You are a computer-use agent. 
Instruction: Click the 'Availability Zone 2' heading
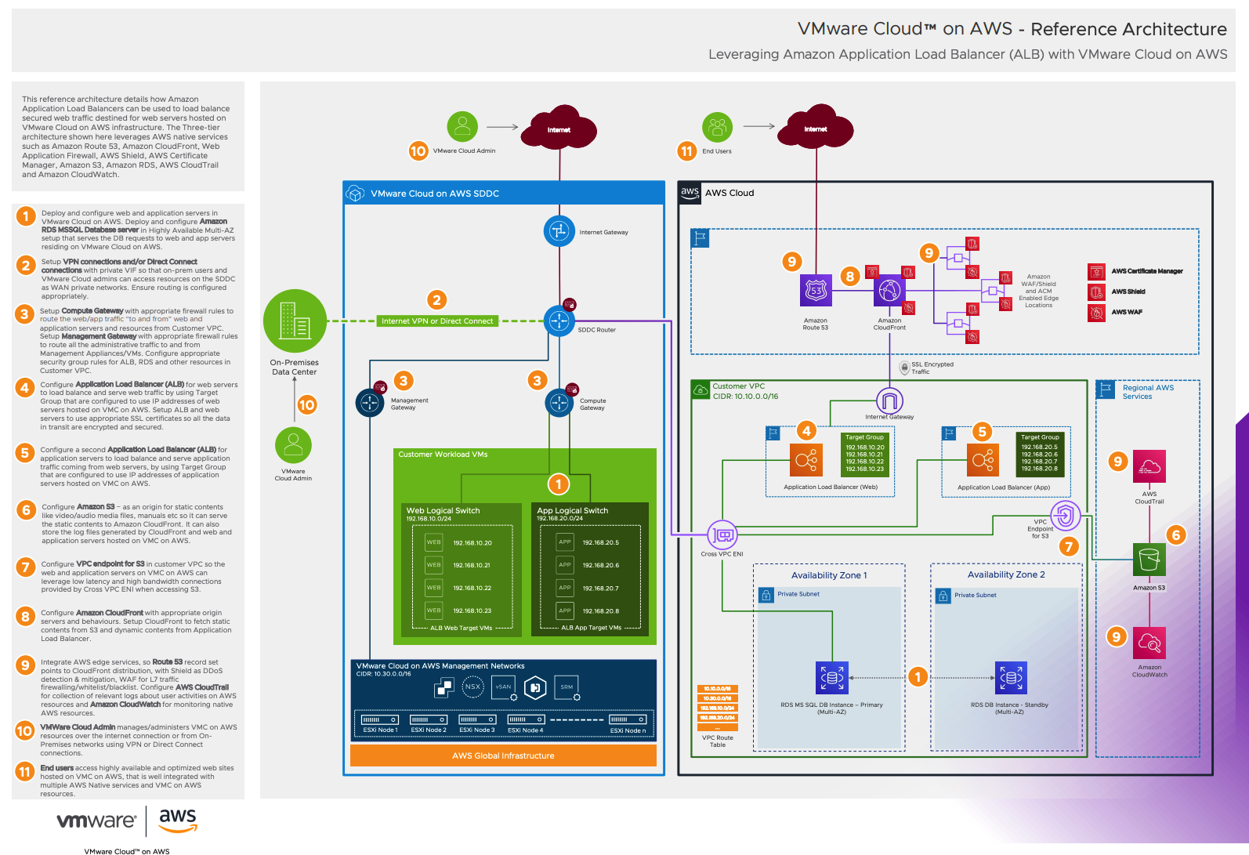tap(1006, 574)
